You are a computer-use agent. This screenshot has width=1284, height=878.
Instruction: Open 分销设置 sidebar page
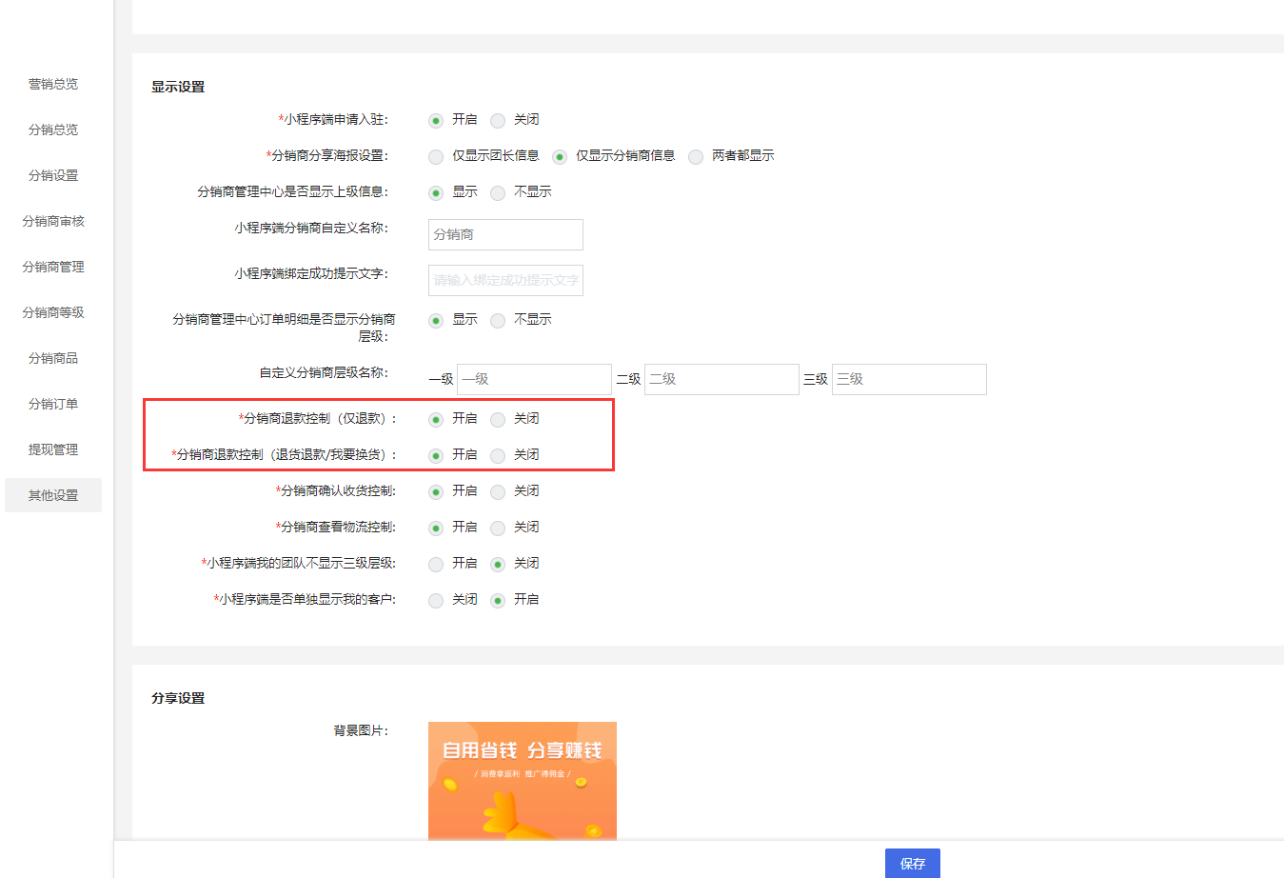point(53,175)
